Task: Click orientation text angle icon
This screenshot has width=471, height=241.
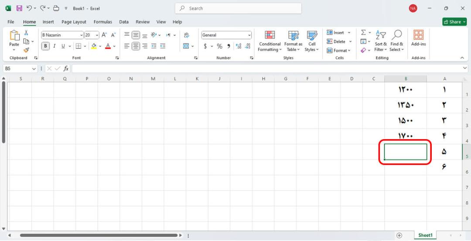Action: point(154,35)
